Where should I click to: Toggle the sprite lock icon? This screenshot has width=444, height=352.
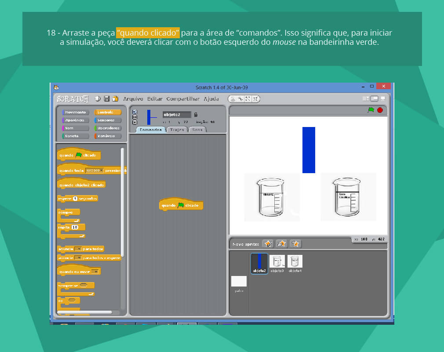[x=196, y=115]
